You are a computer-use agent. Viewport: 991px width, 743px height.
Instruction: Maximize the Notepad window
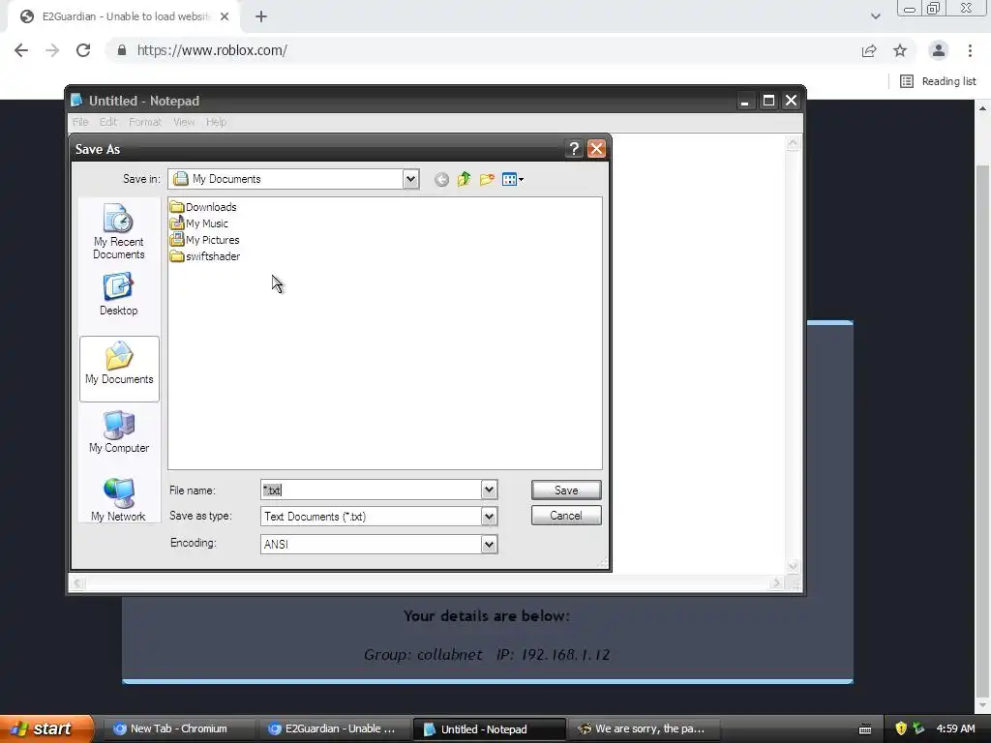point(768,101)
